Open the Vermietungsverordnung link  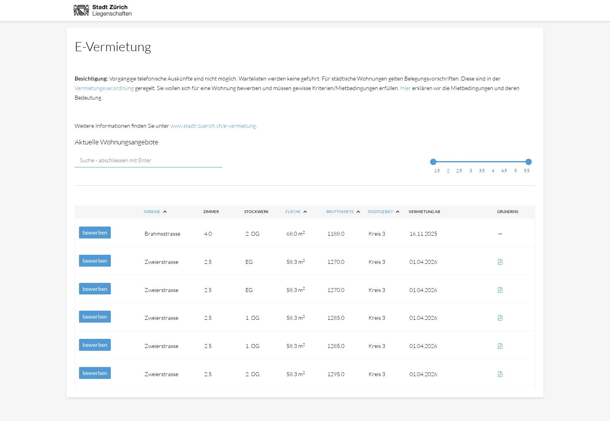pos(104,88)
